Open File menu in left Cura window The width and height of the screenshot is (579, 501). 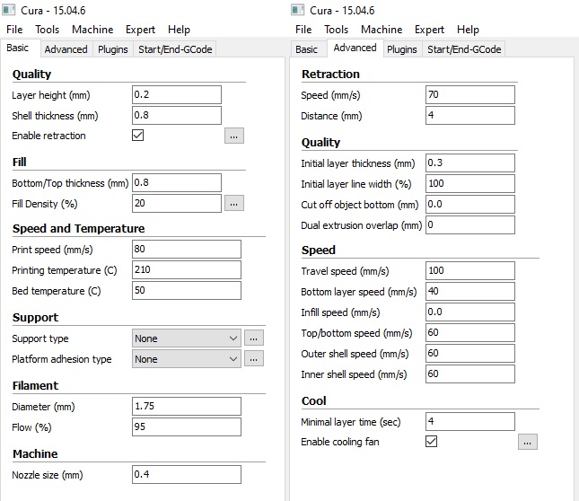(x=14, y=30)
